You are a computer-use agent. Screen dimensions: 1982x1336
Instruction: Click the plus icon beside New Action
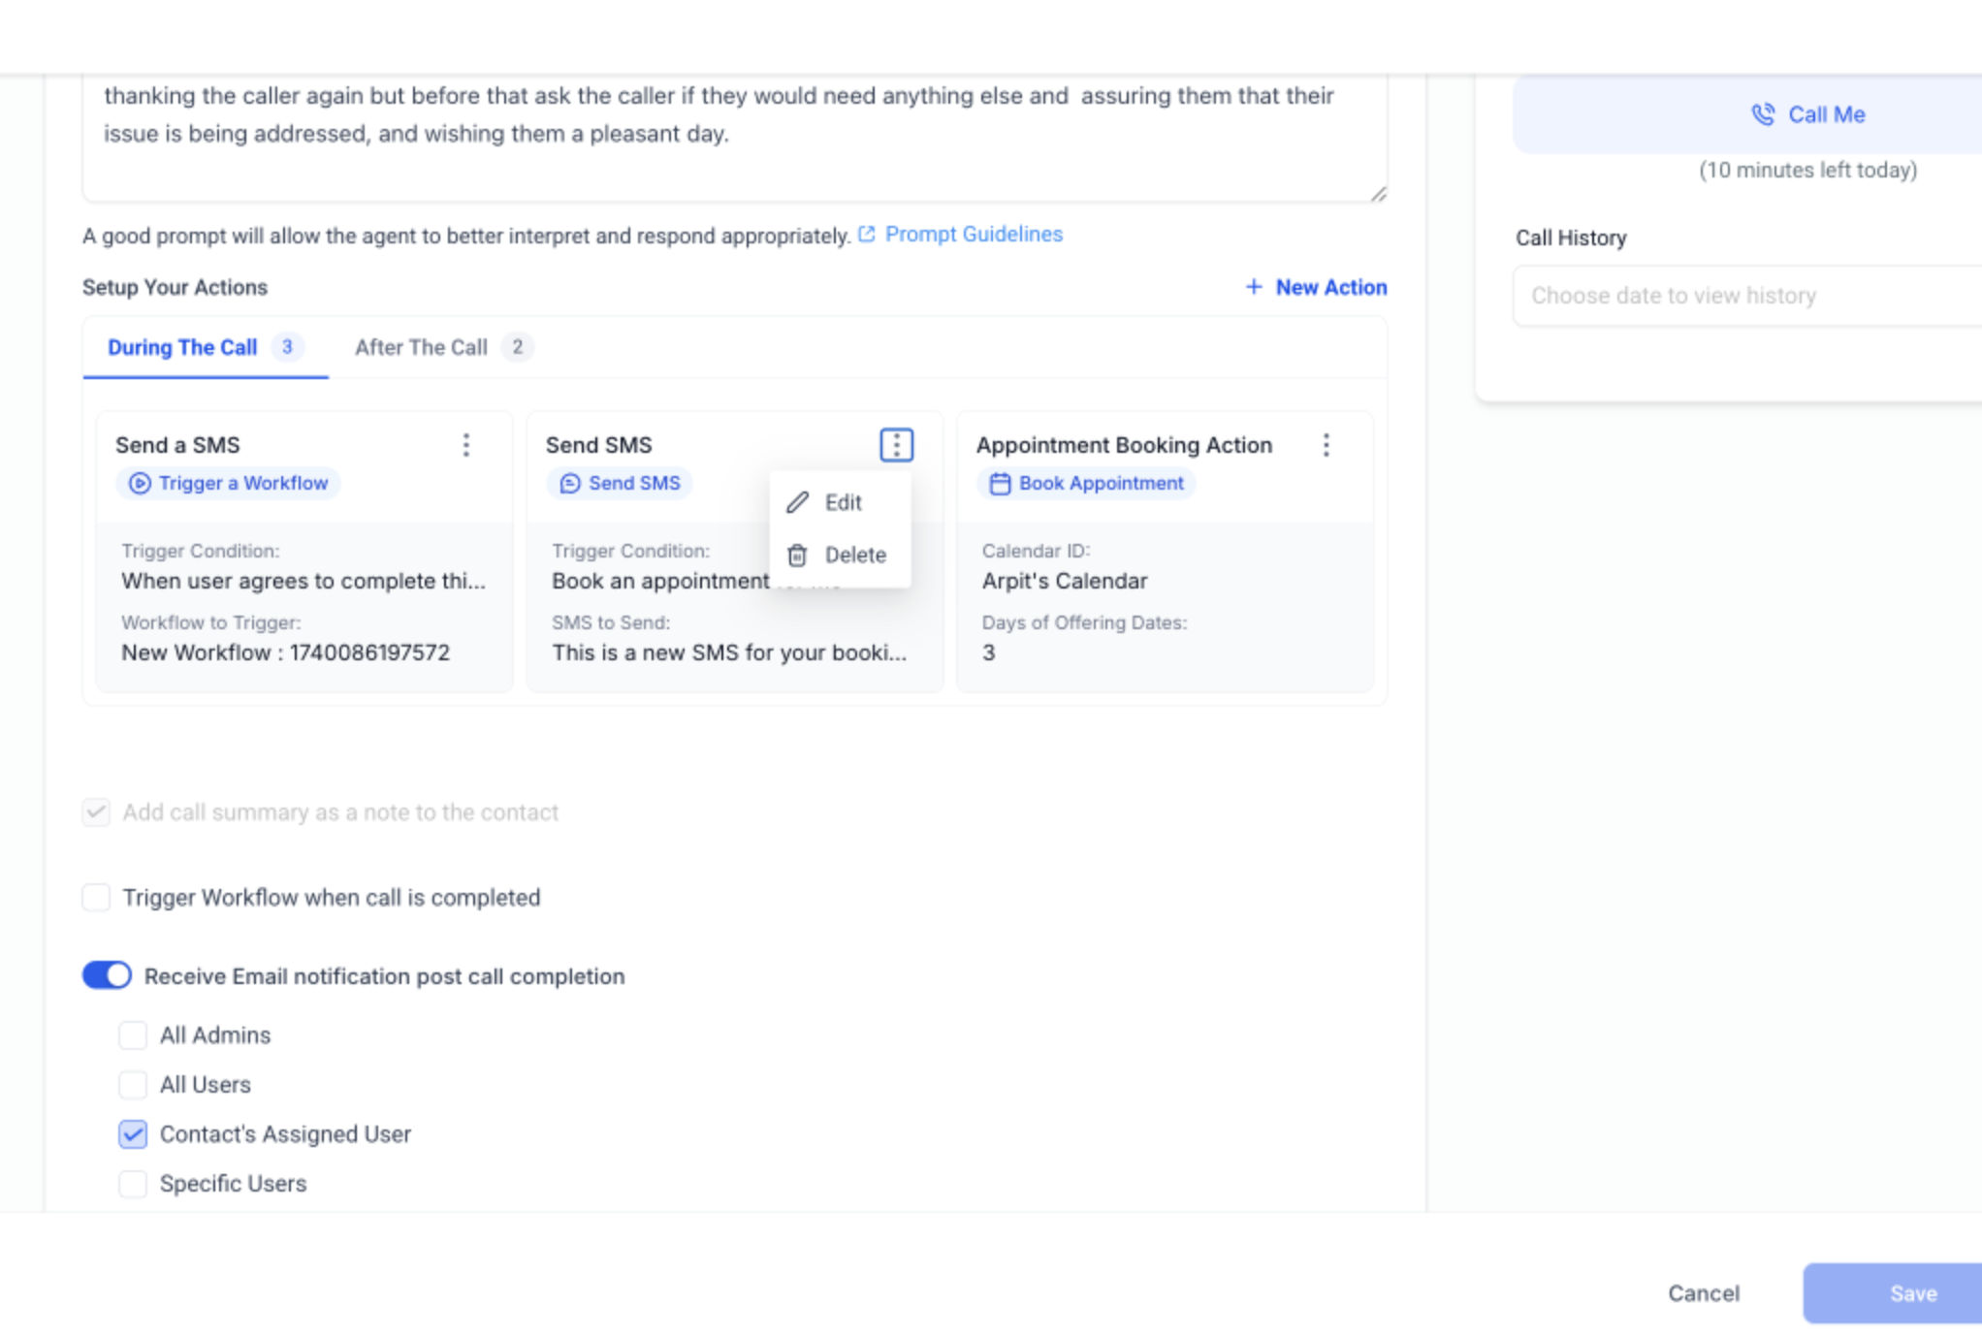click(1254, 287)
